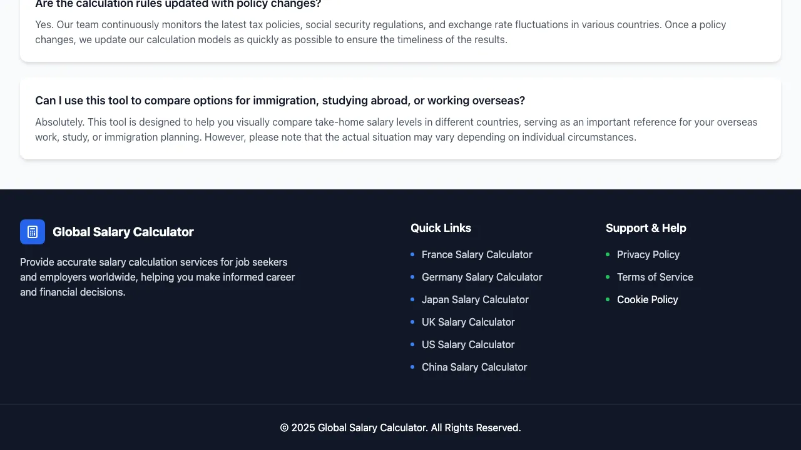Open the US Salary Calculator link
The width and height of the screenshot is (801, 450).
(468, 344)
